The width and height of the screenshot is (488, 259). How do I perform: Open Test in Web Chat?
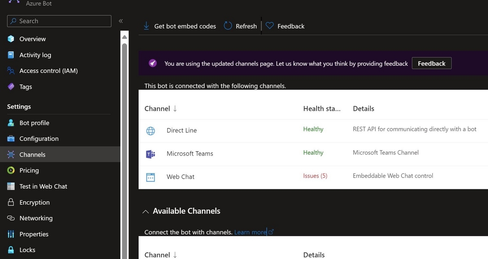click(43, 187)
